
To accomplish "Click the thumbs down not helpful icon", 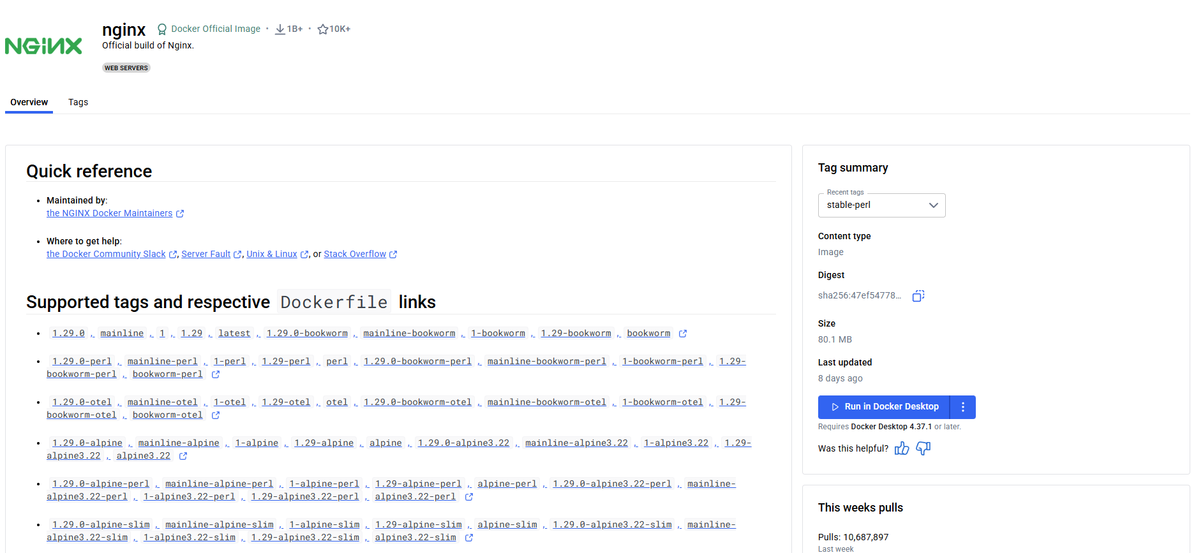I will tap(923, 448).
